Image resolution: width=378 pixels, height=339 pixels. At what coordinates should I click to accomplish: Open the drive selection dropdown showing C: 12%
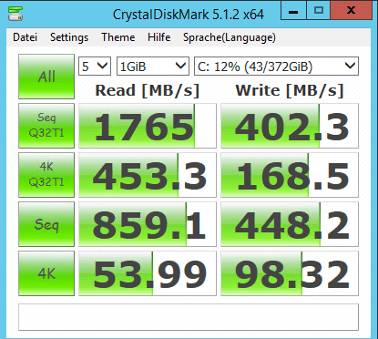pyautogui.click(x=276, y=67)
